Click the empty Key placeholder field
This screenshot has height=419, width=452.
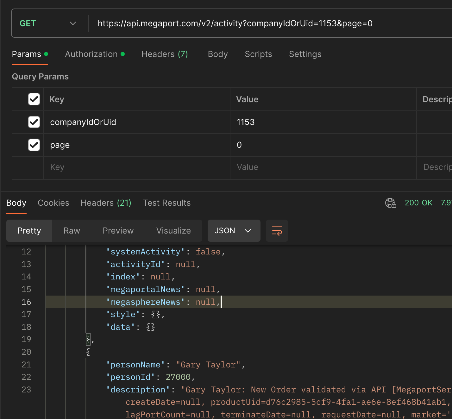point(136,168)
